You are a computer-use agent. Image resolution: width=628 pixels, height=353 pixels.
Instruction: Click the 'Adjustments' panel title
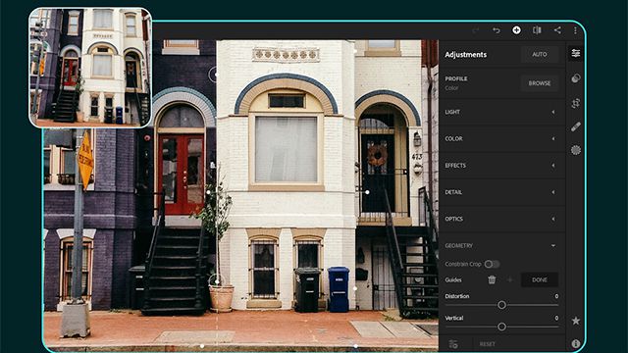tap(466, 55)
